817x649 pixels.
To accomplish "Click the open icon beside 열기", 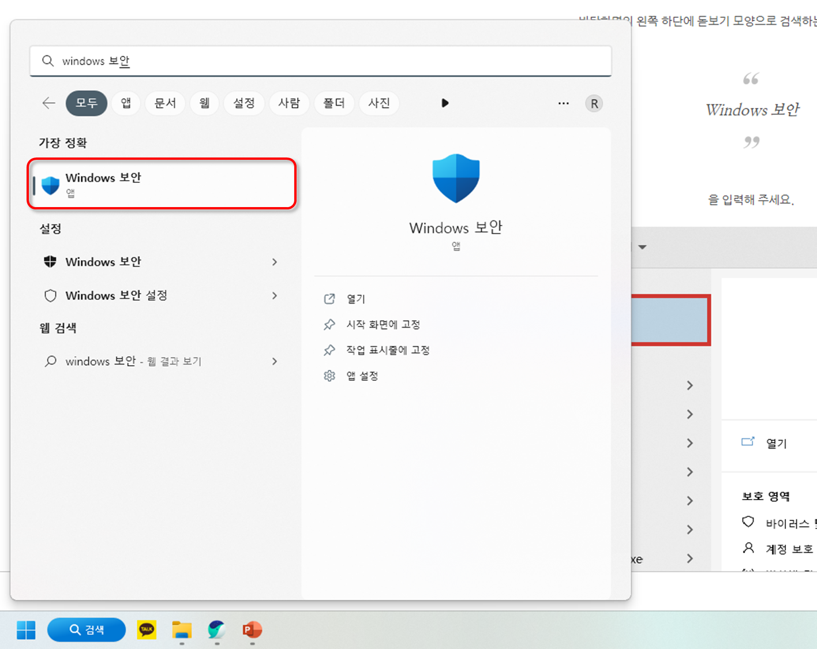I will pos(329,299).
